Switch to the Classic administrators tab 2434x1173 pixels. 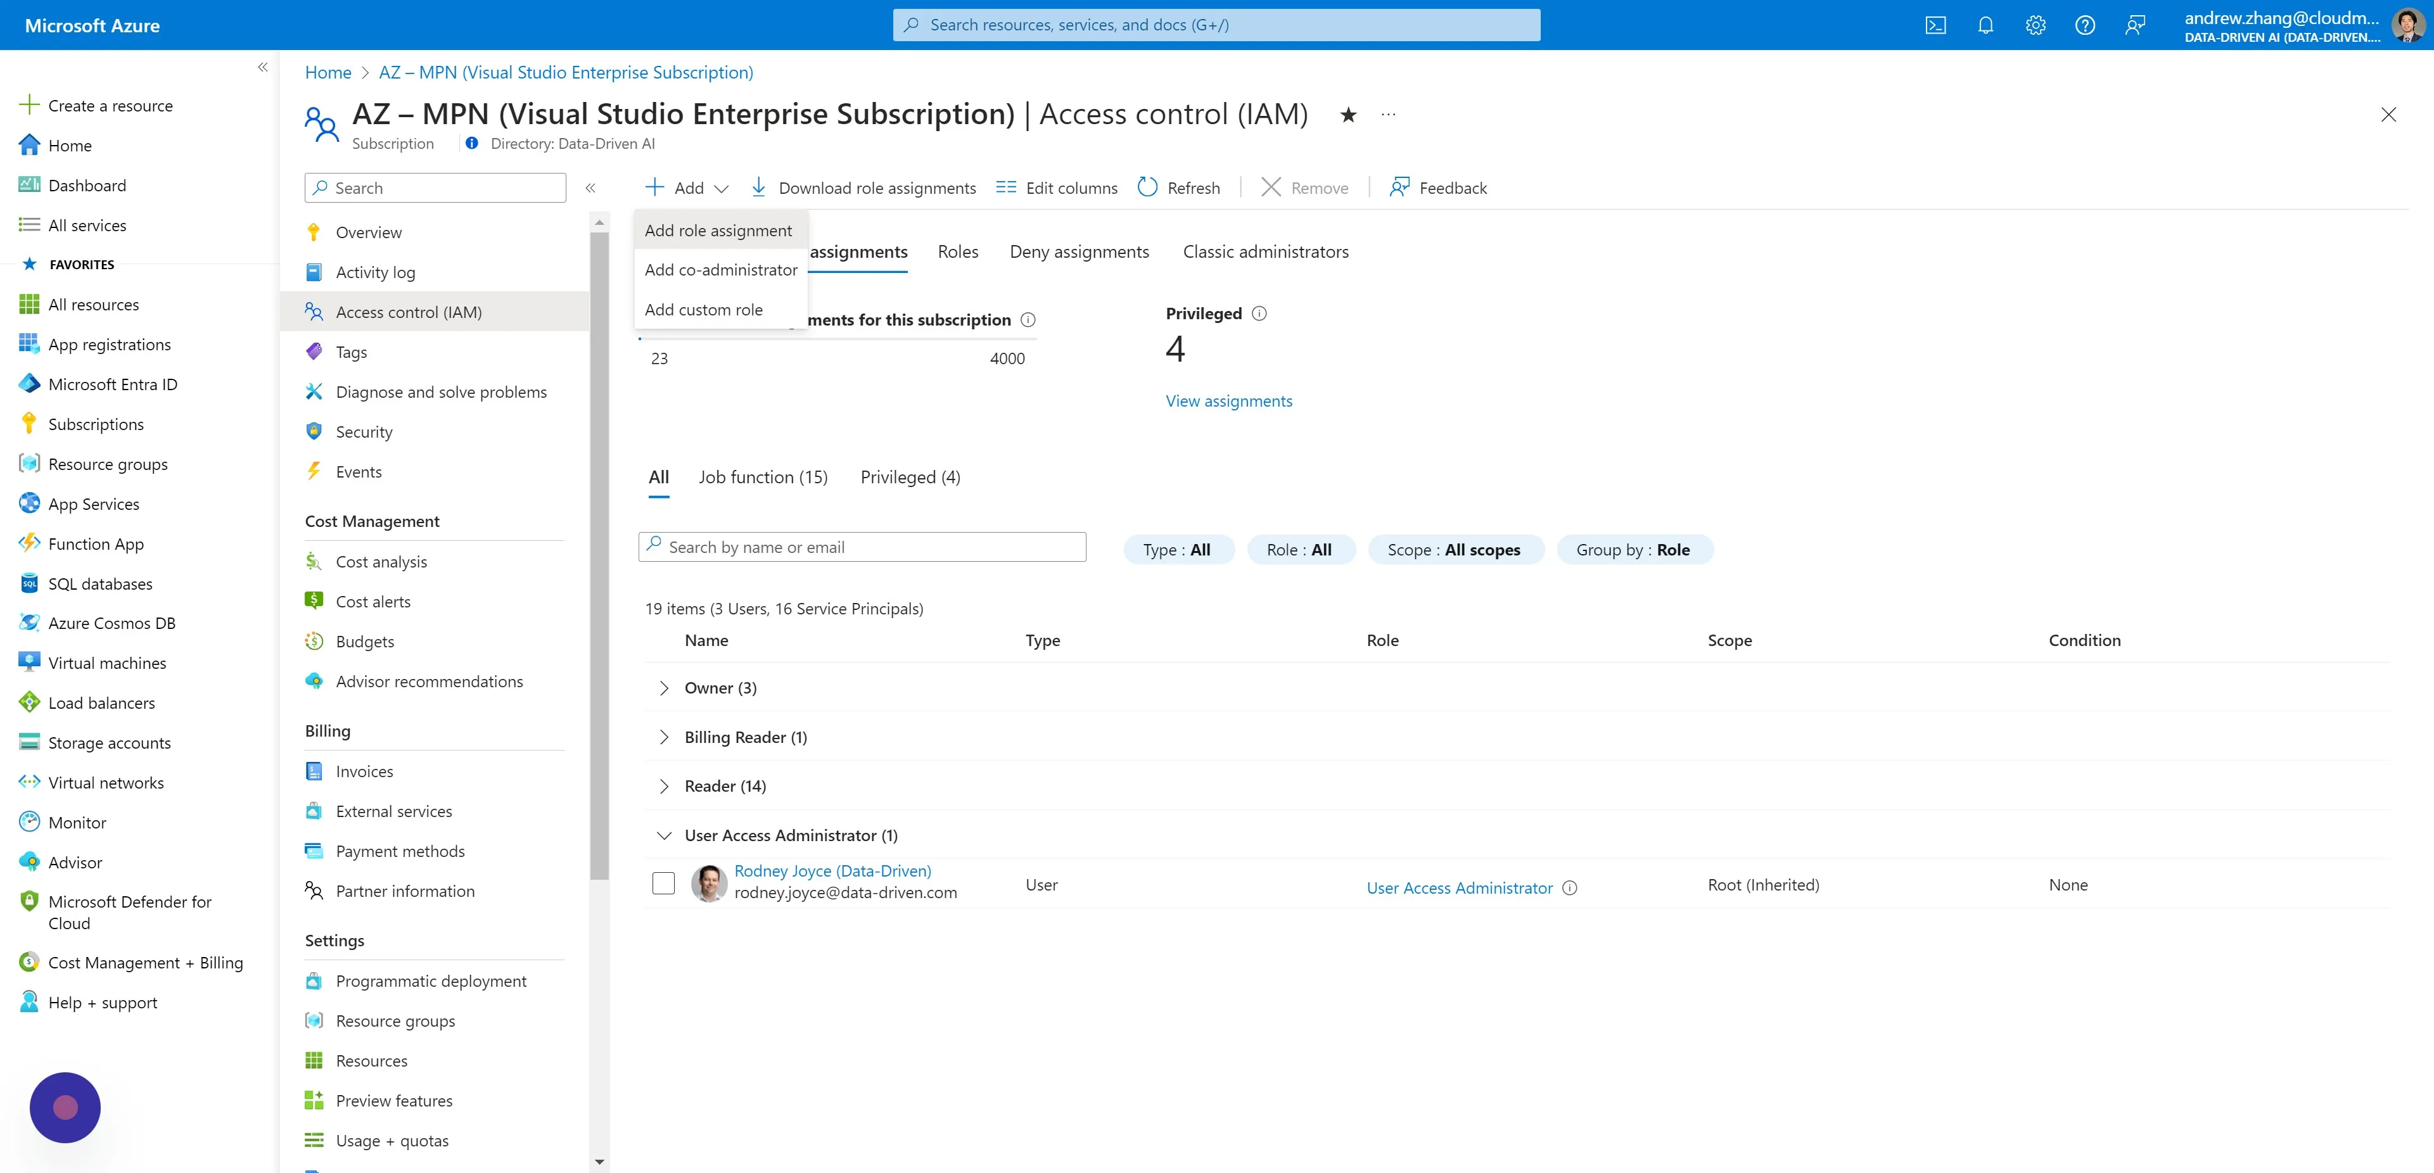(x=1265, y=252)
